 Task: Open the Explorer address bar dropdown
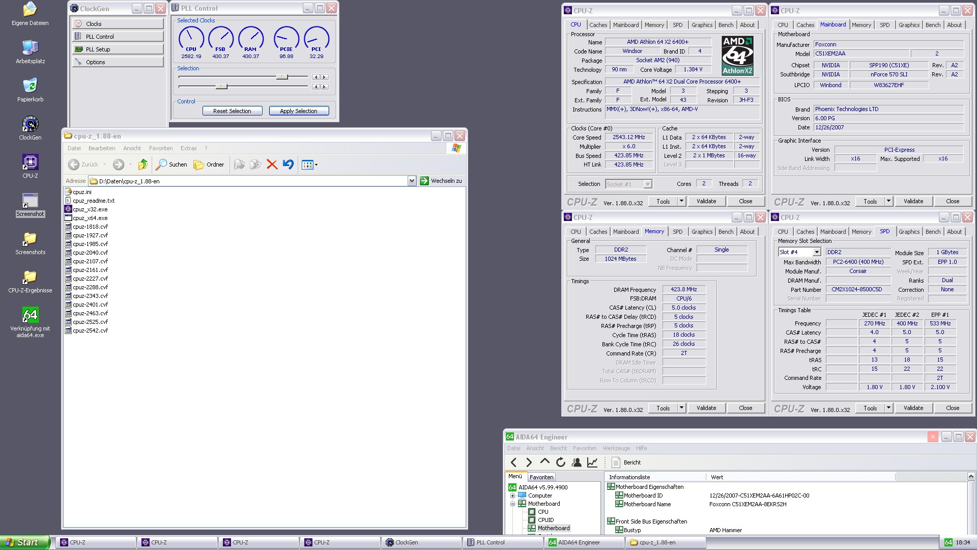[x=412, y=181]
